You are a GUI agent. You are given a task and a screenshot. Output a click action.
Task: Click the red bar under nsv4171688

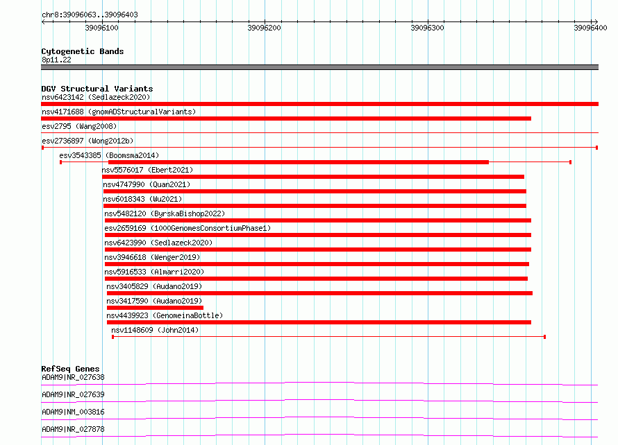point(286,119)
